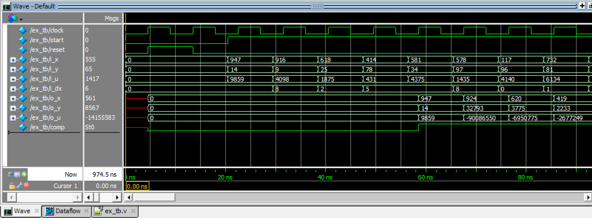
Task: Select the /ex_tb/comp signal
Action: (47, 127)
